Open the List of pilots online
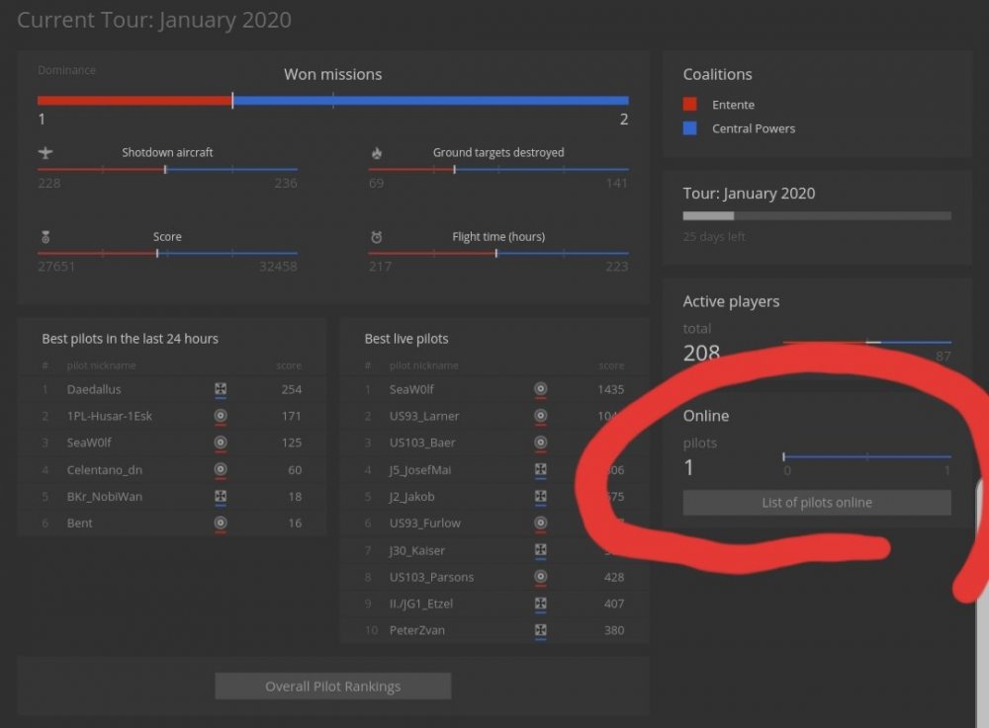Viewport: 989px width, 728px height. click(816, 503)
